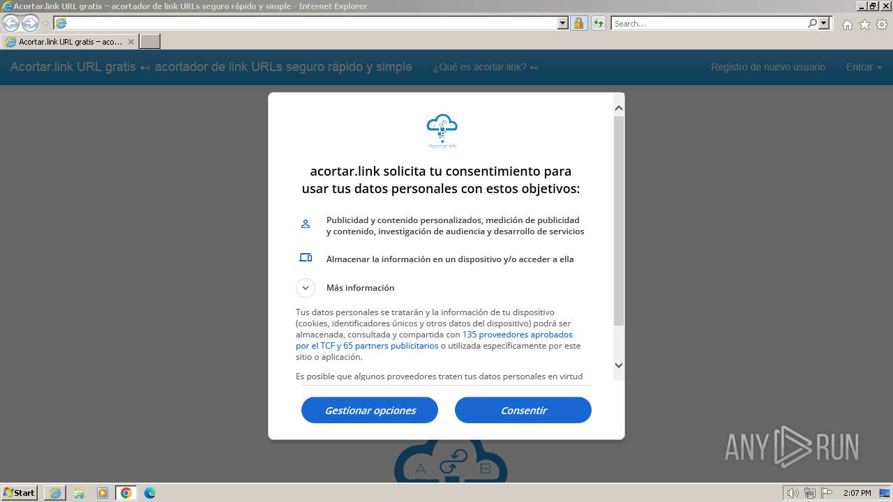Click the volume speaker tray icon
The image size is (893, 502).
coord(793,493)
